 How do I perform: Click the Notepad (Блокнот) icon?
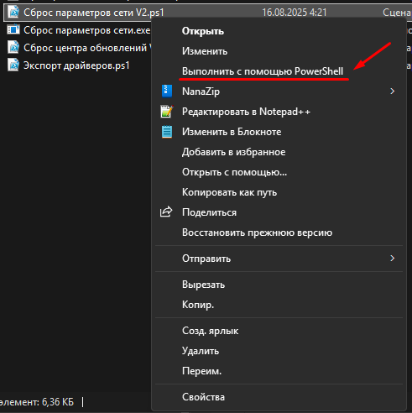[167, 132]
